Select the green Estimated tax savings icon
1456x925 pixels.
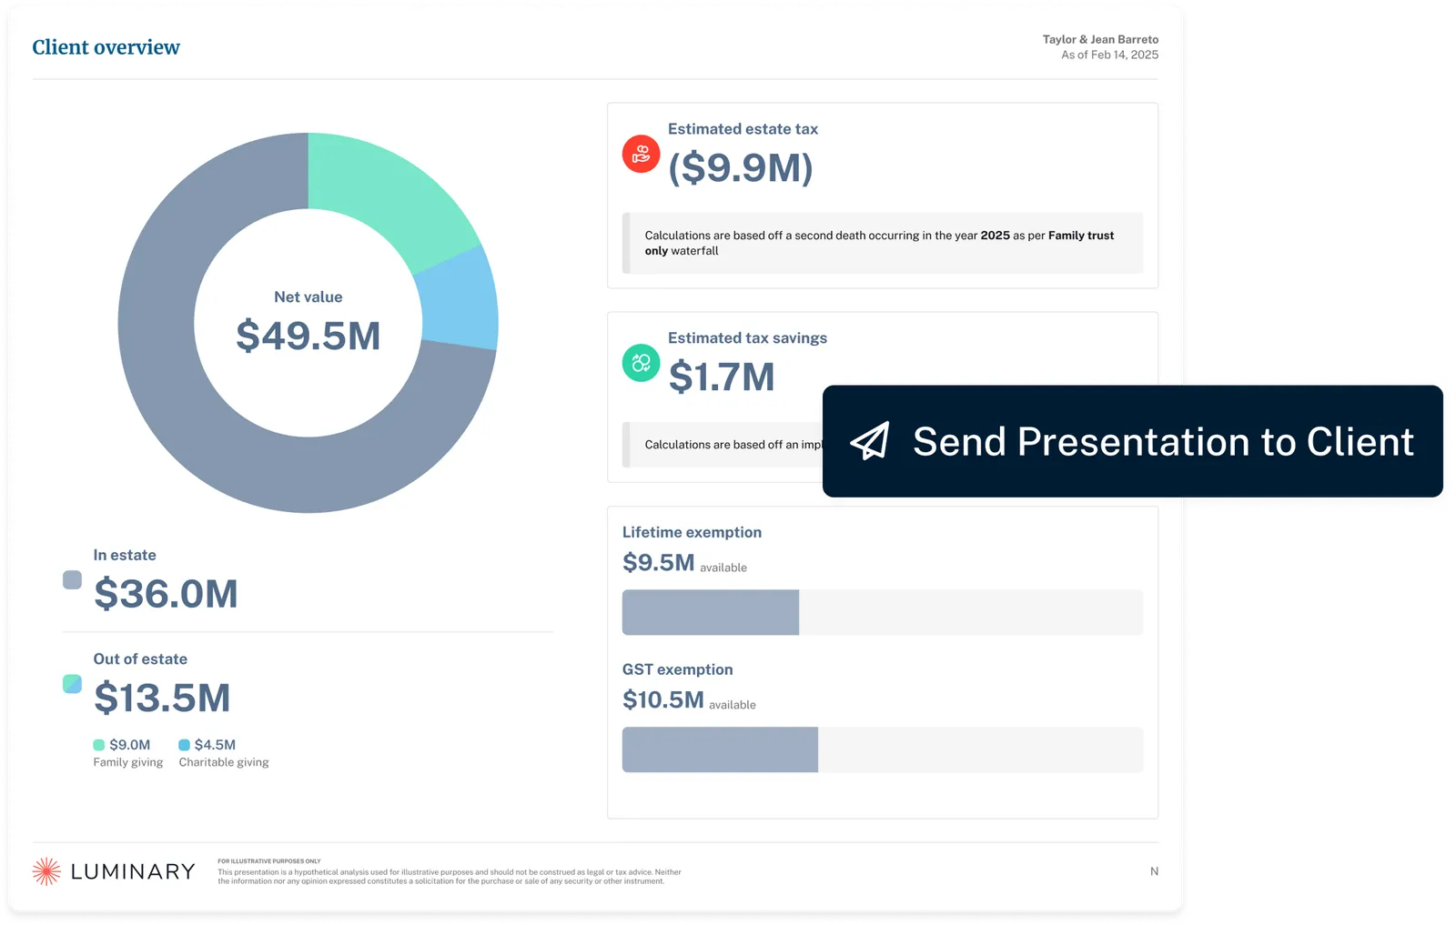tap(641, 363)
